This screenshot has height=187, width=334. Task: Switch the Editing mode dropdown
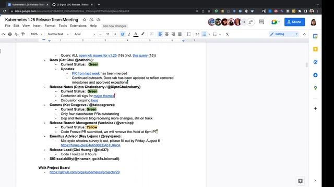[x=283, y=34]
